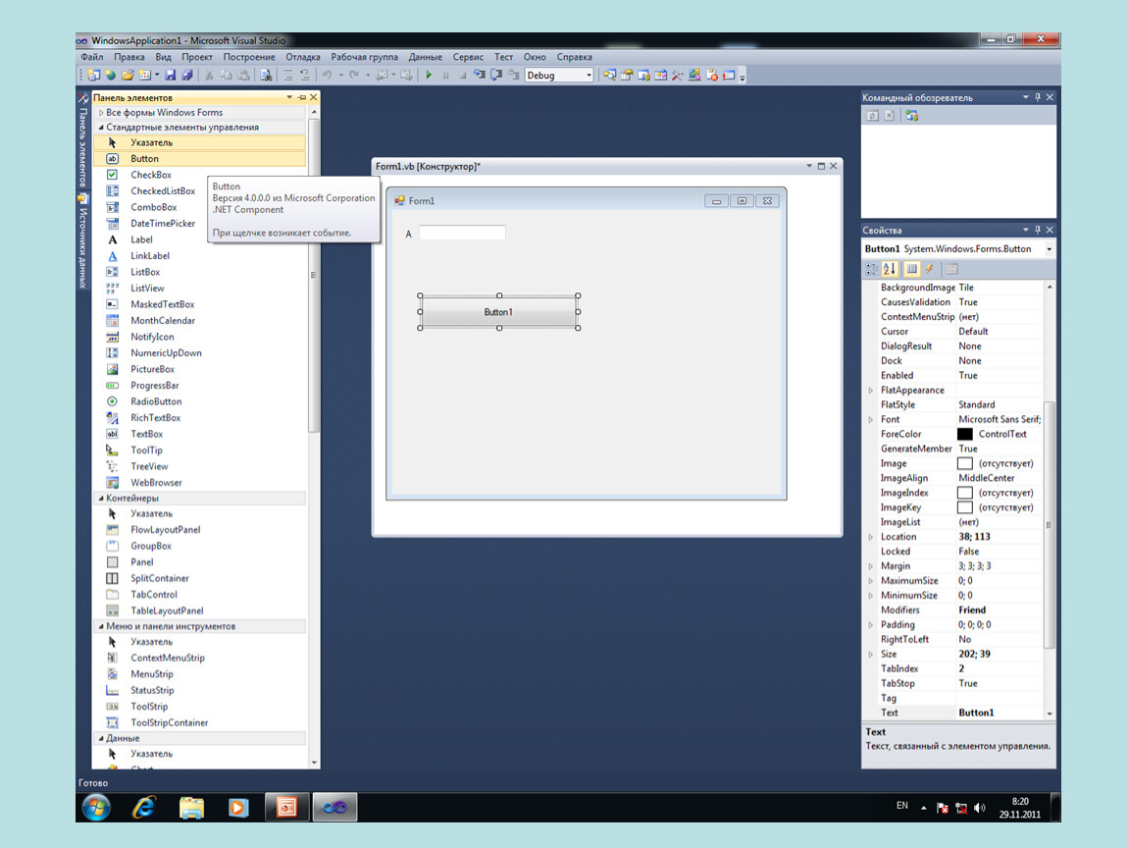Choose TabControl in the toolbox list
The width and height of the screenshot is (1128, 848).
coord(153,595)
